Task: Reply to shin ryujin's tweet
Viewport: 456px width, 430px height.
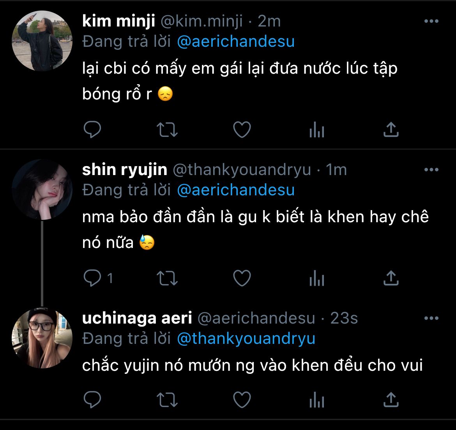Action: (92, 278)
